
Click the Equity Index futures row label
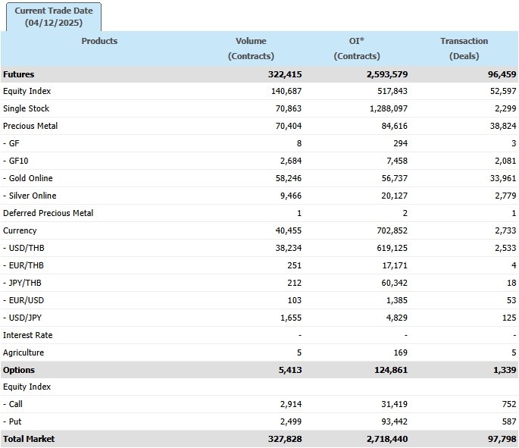(27, 92)
